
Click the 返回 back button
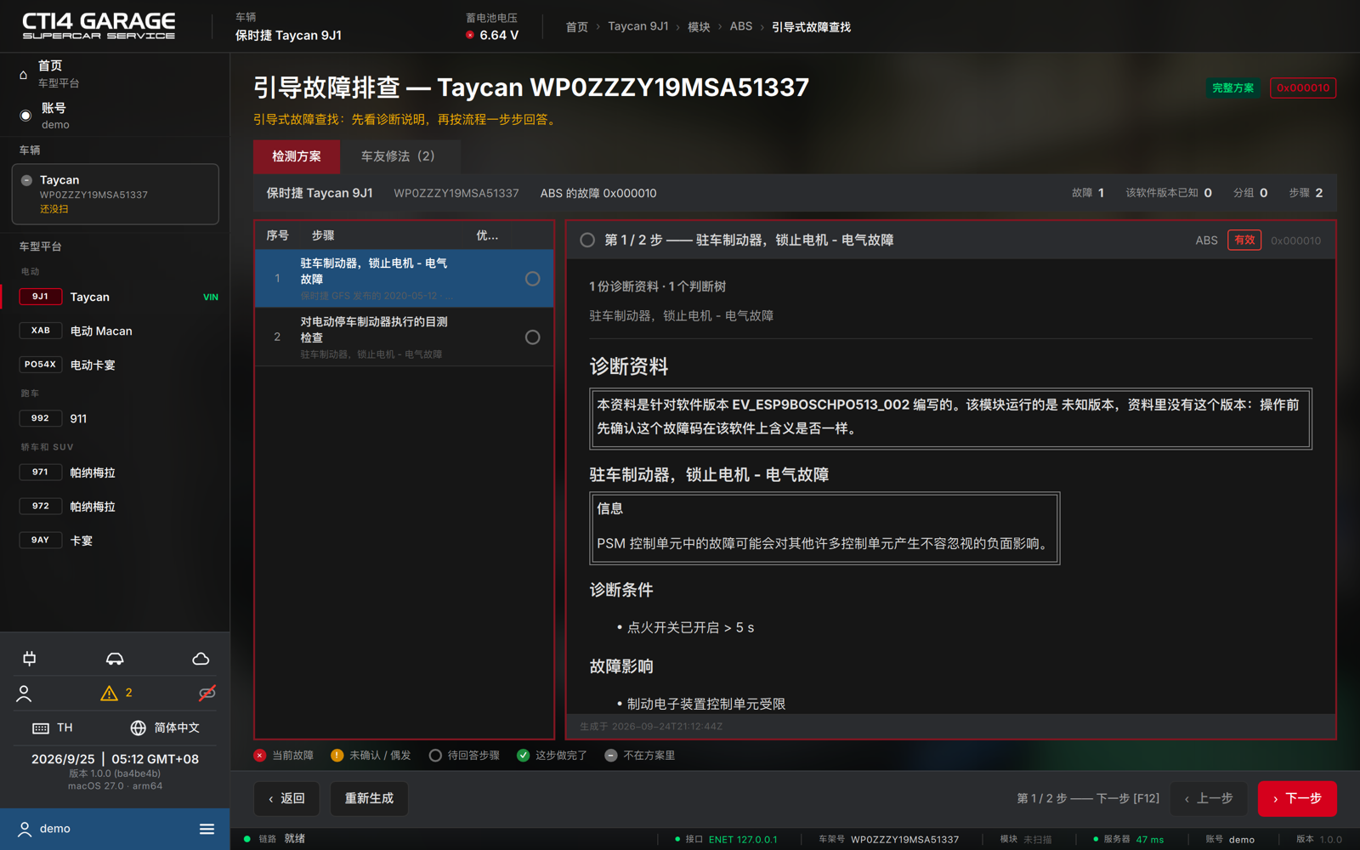[286, 799]
